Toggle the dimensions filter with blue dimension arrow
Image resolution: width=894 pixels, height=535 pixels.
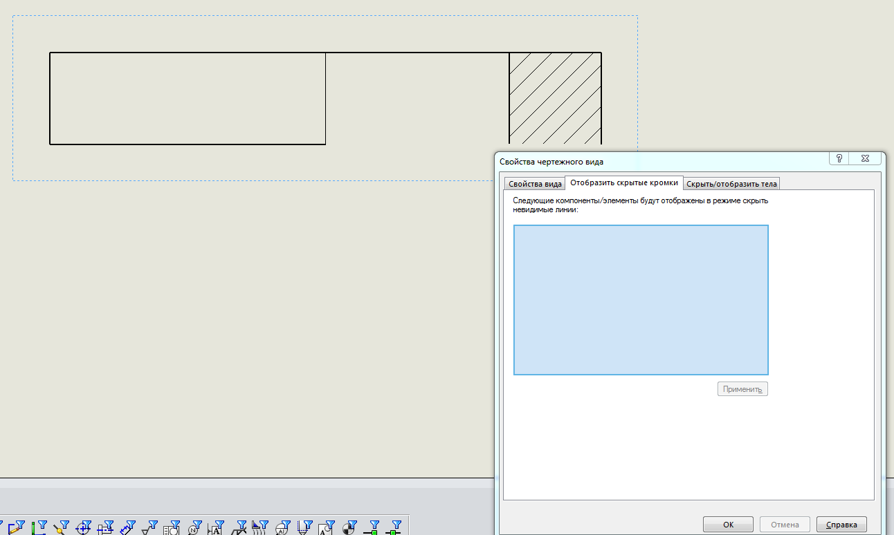[127, 527]
